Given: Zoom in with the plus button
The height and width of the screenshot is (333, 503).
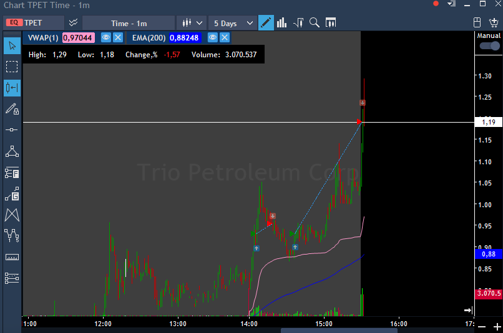Looking at the screenshot, I should click(497, 327).
